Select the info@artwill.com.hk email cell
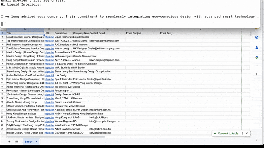 pyautogui.click(x=100, y=129)
